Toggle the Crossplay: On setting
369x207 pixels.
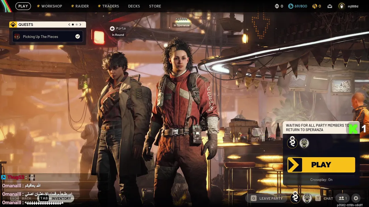[321, 180]
